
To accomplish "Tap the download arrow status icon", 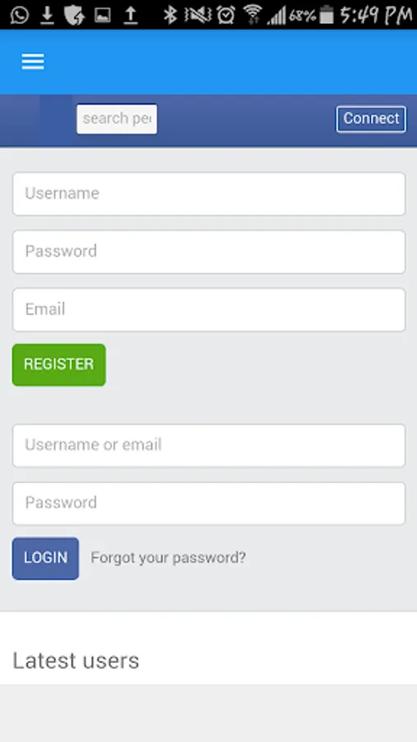I will (47, 15).
